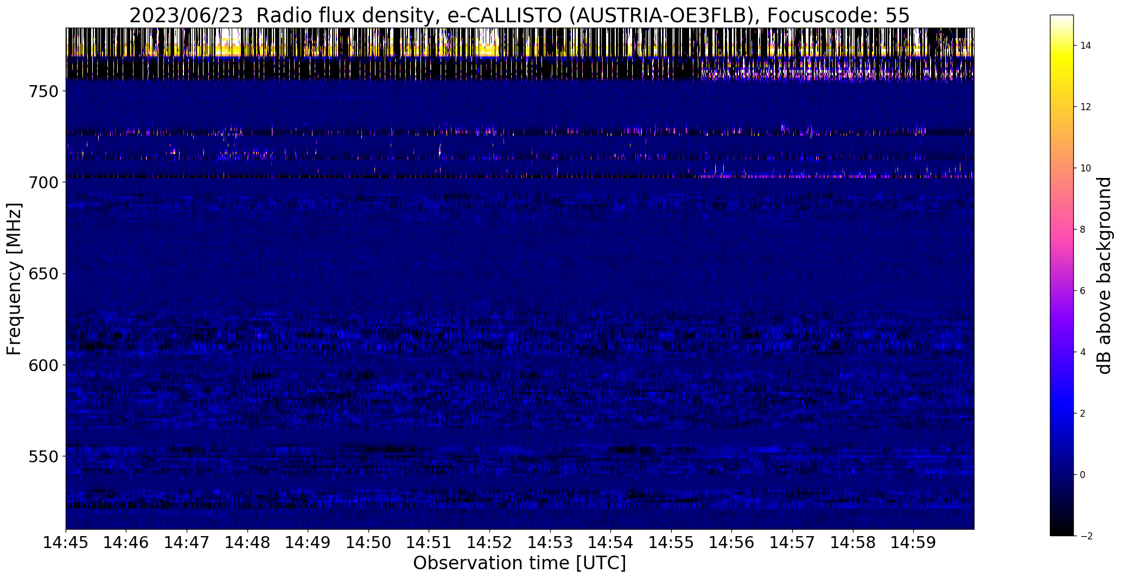Click the dB color scale bar
The width and height of the screenshot is (1121, 579).
pyautogui.click(x=1062, y=275)
